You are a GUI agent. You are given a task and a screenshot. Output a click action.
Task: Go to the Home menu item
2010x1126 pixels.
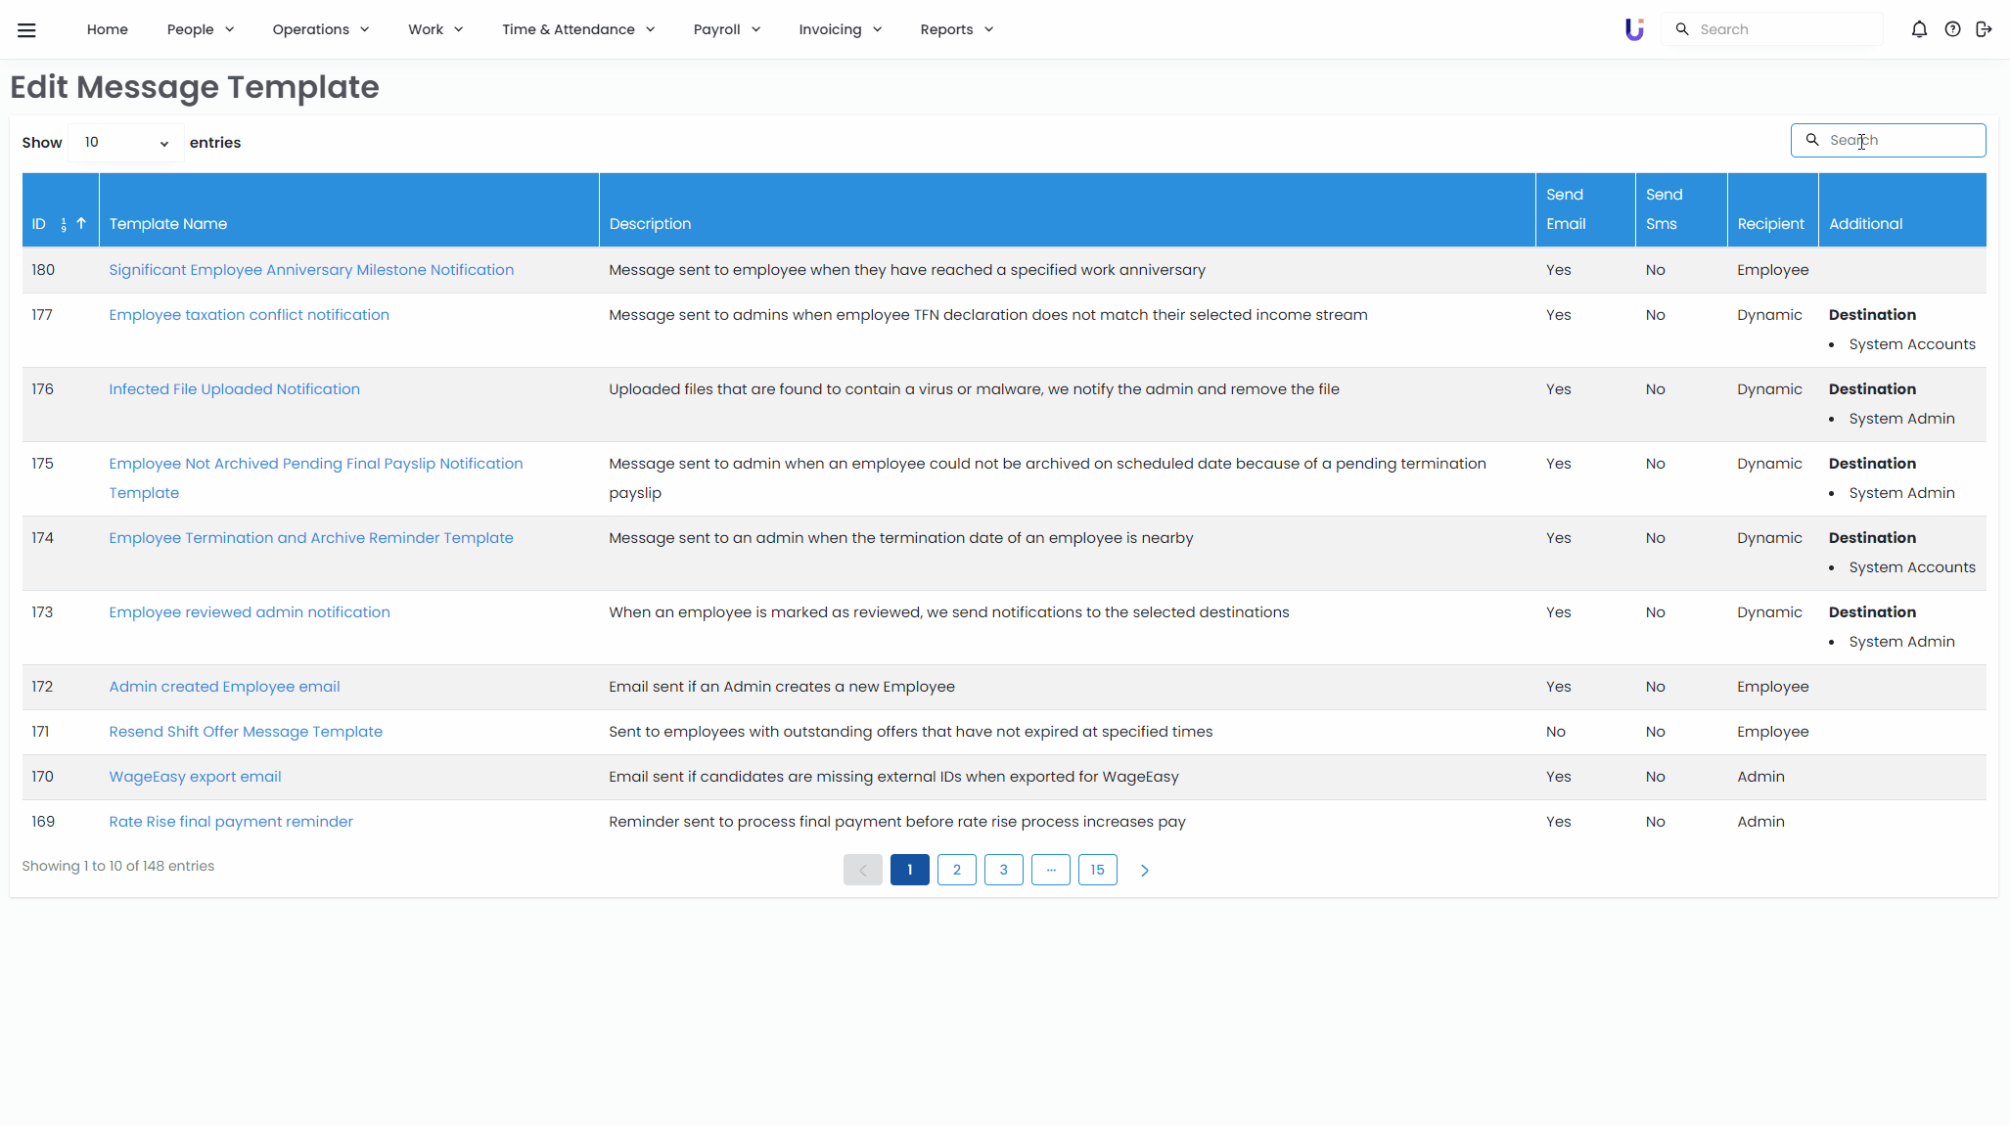pos(107,29)
